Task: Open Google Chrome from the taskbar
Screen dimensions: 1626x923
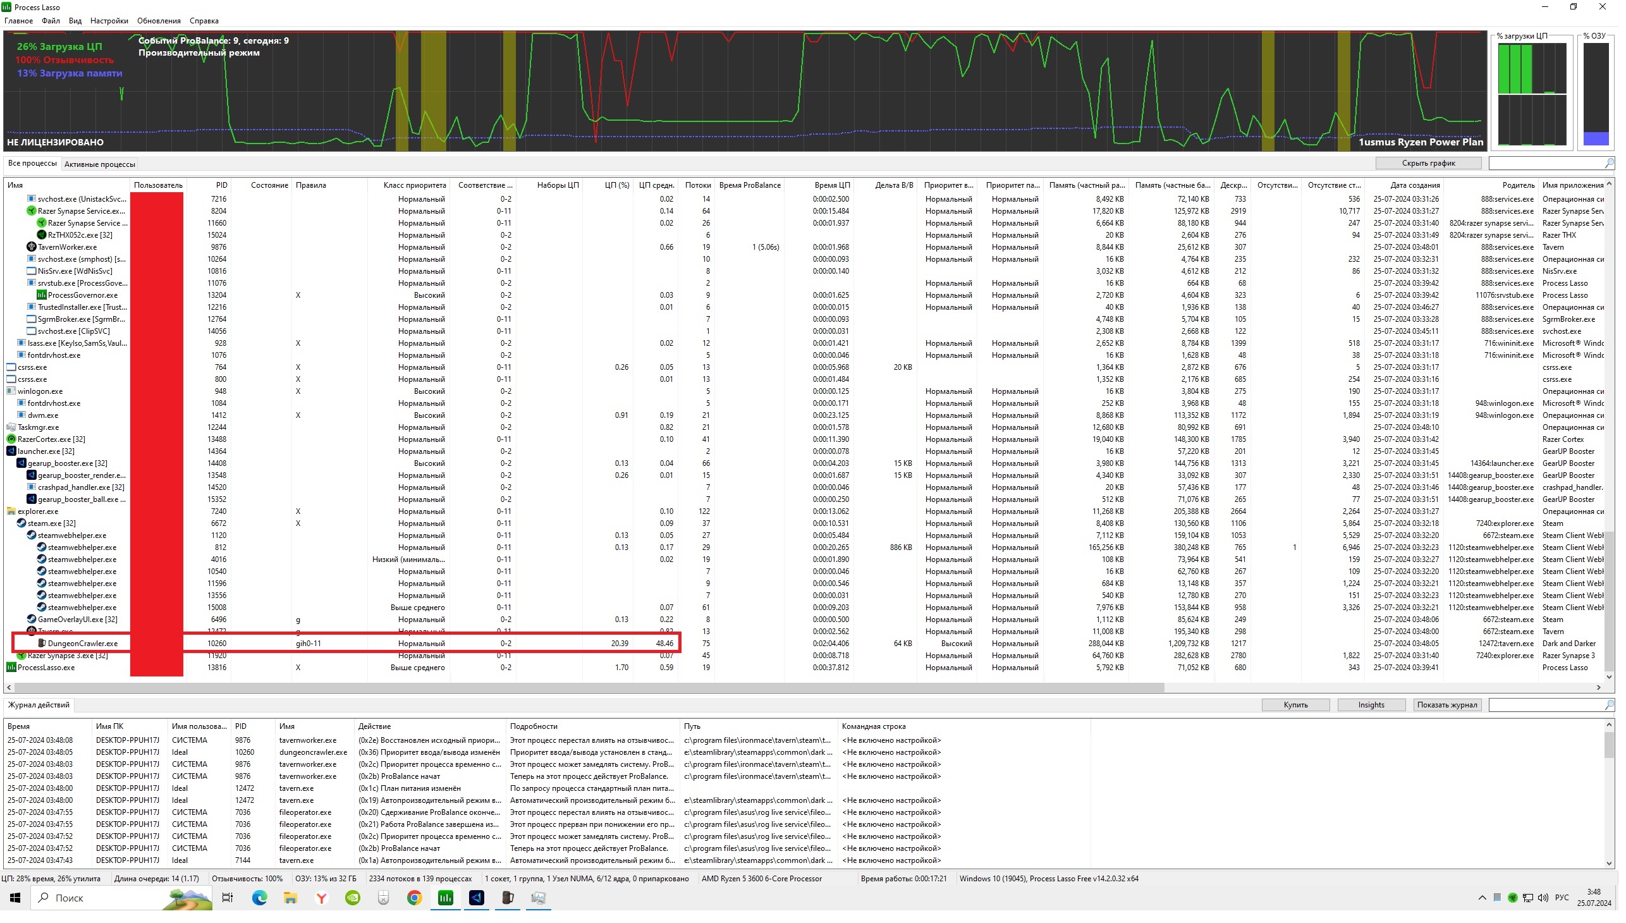Action: [415, 898]
